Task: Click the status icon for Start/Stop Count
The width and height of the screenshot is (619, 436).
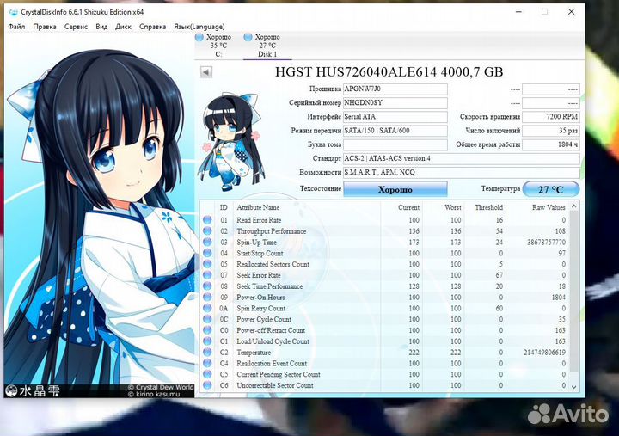Action: [x=207, y=253]
